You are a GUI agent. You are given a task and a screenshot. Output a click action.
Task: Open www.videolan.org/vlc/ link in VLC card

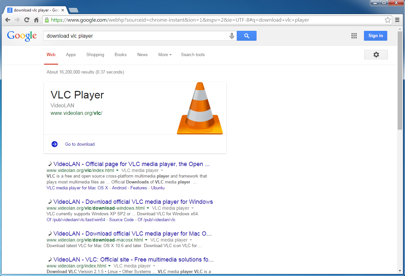click(77, 113)
